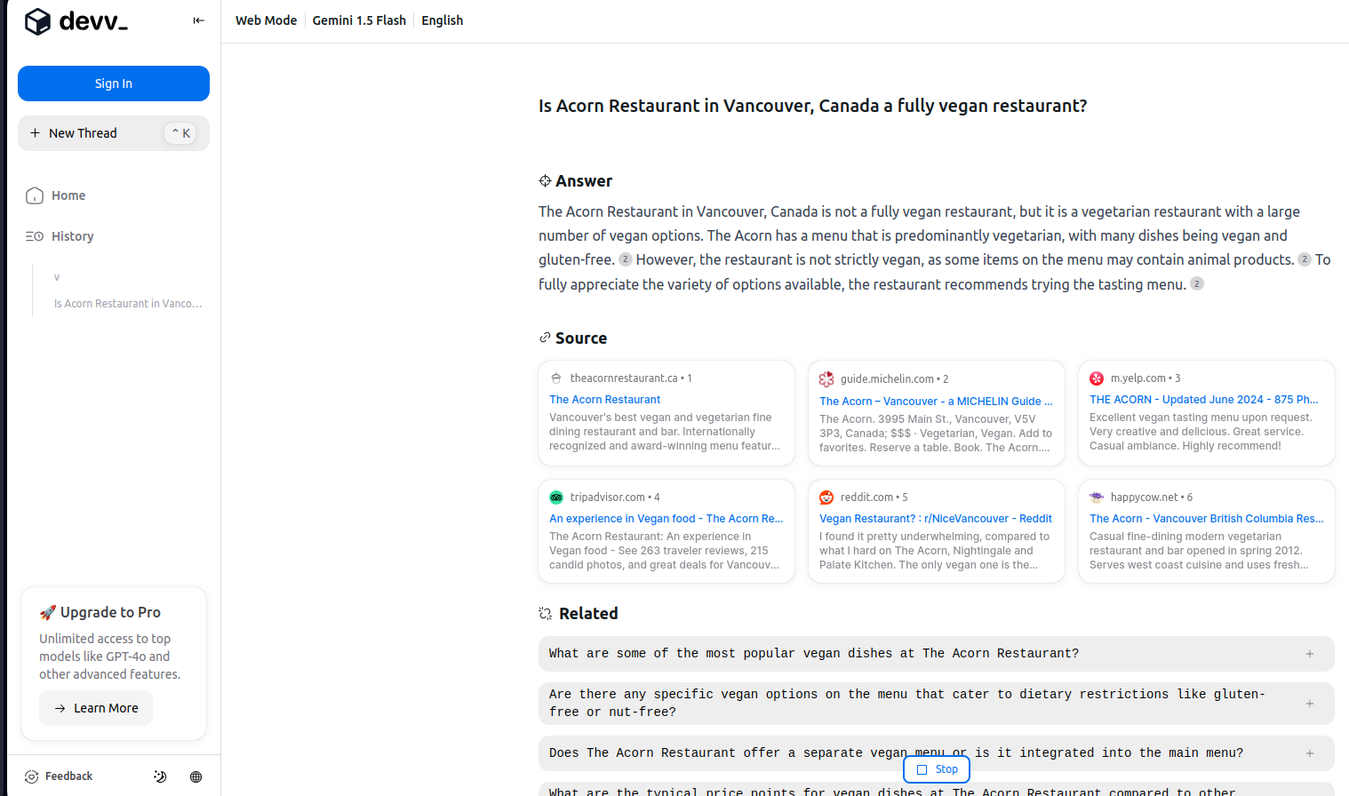This screenshot has width=1349, height=796.
Task: Click the Home house icon
Action: (x=35, y=195)
